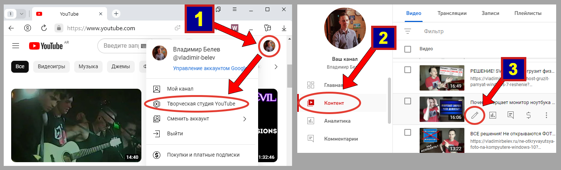The width and height of the screenshot is (561, 170).
Task: Click the filter lines icon
Action: click(408, 31)
